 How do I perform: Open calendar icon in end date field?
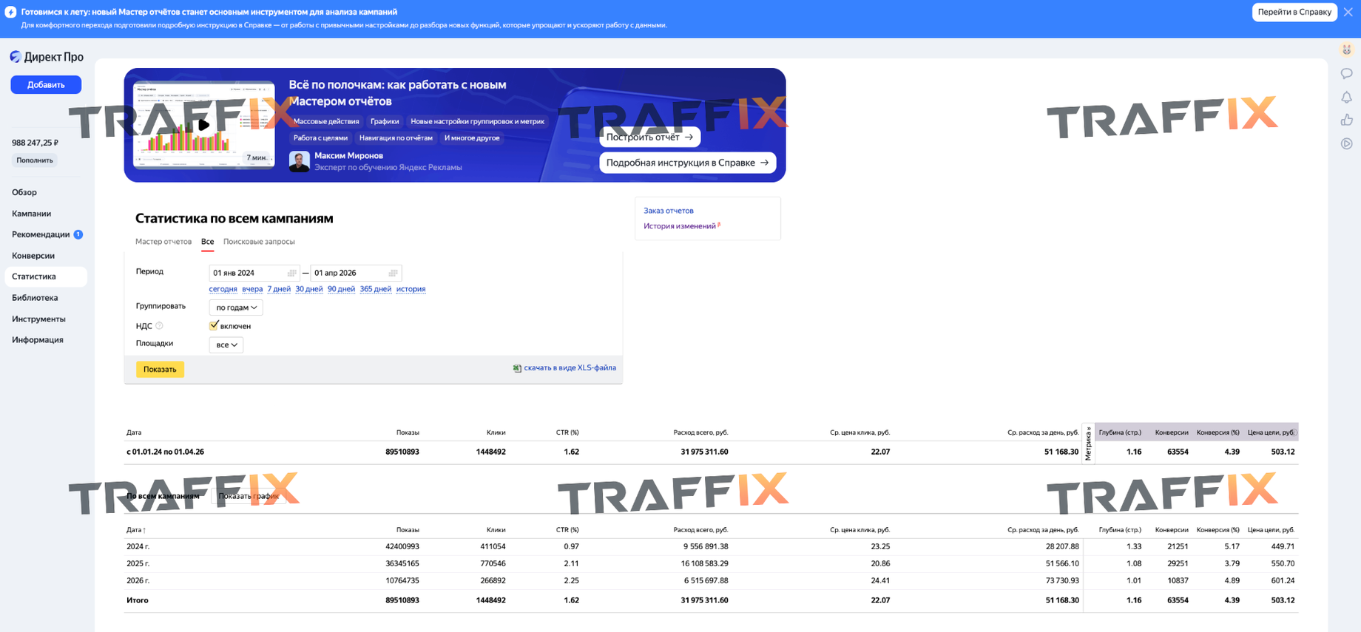tap(393, 273)
